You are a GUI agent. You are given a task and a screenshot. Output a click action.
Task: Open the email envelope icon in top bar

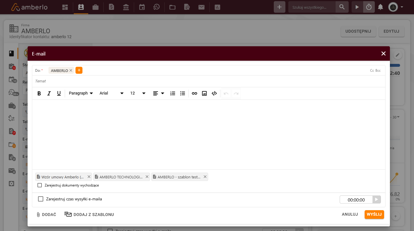[201, 7]
